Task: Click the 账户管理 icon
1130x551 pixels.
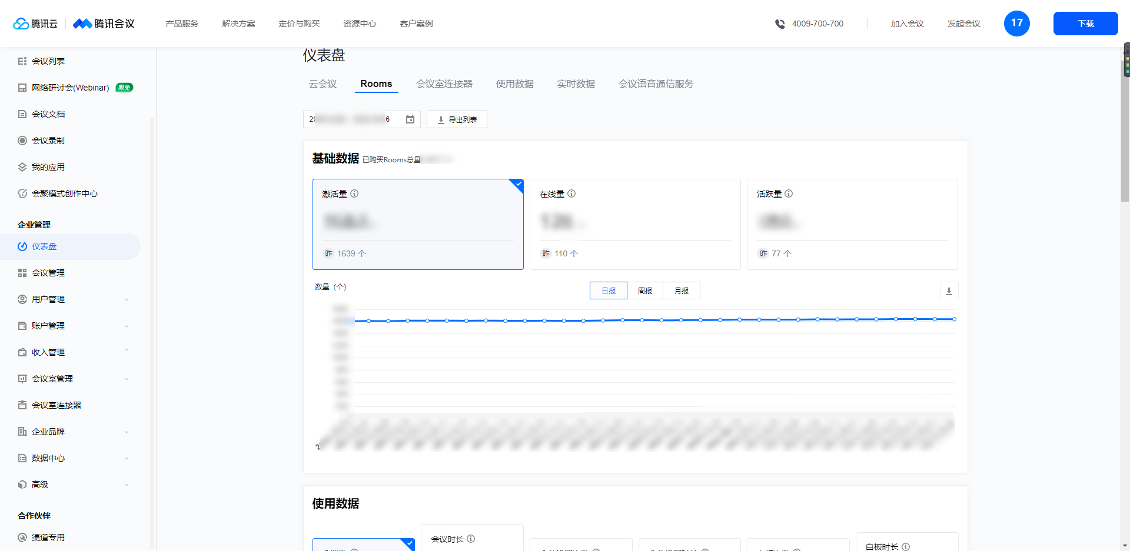Action: click(x=22, y=326)
